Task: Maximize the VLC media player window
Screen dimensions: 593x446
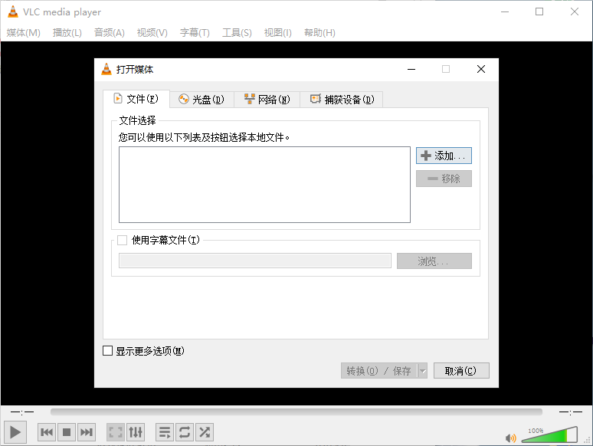Action: click(x=539, y=11)
